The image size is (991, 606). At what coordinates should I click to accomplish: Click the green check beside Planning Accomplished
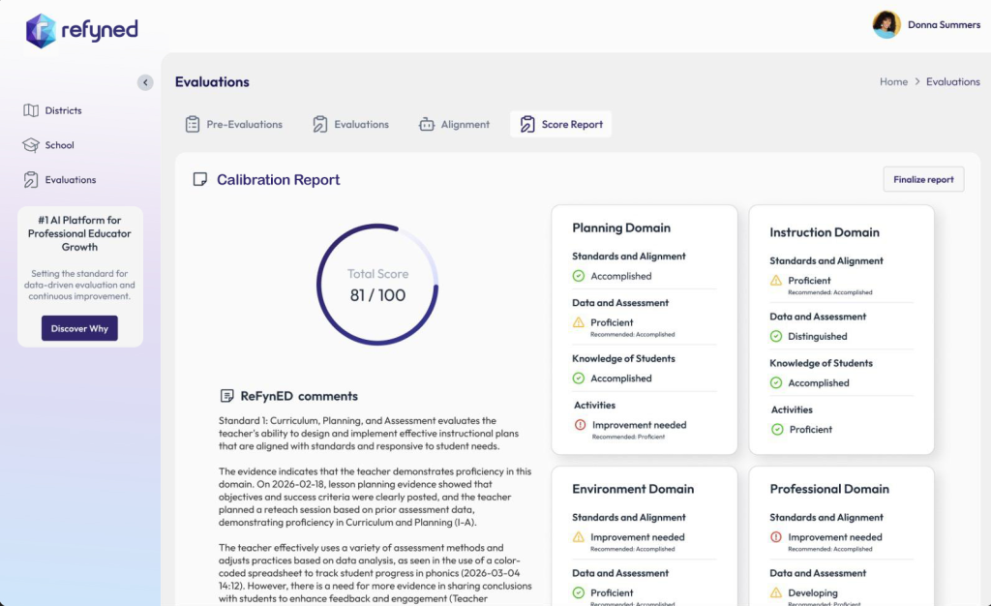pos(579,276)
